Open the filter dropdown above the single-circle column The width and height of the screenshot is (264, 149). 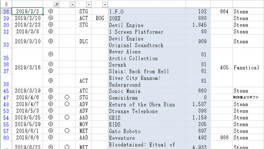(x=72, y=5)
